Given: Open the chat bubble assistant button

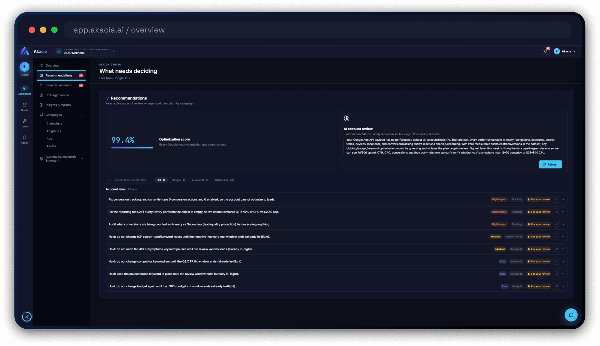Looking at the screenshot, I should click(571, 315).
